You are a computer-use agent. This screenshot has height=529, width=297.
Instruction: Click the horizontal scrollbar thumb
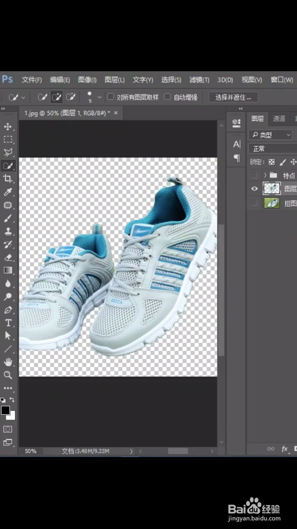click(178, 451)
